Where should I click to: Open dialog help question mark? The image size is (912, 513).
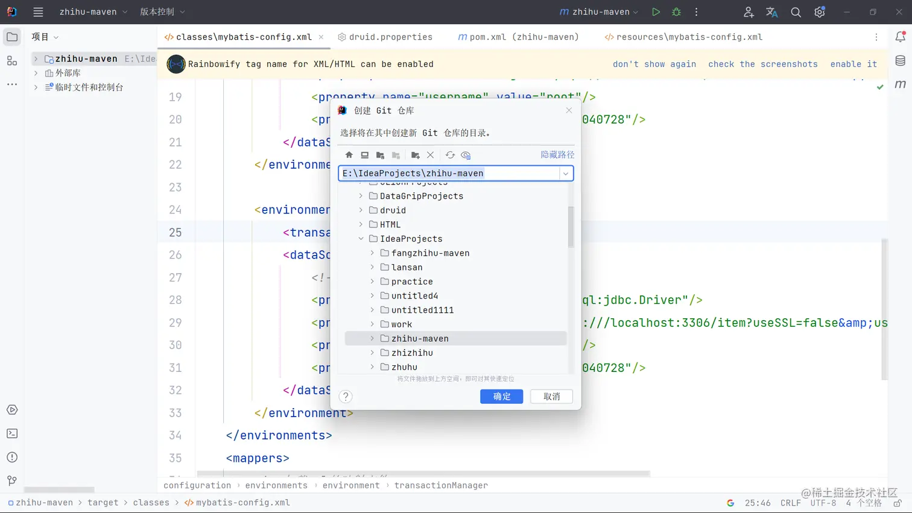(x=346, y=396)
